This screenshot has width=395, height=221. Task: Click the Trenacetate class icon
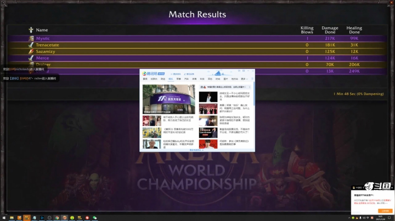click(x=31, y=45)
